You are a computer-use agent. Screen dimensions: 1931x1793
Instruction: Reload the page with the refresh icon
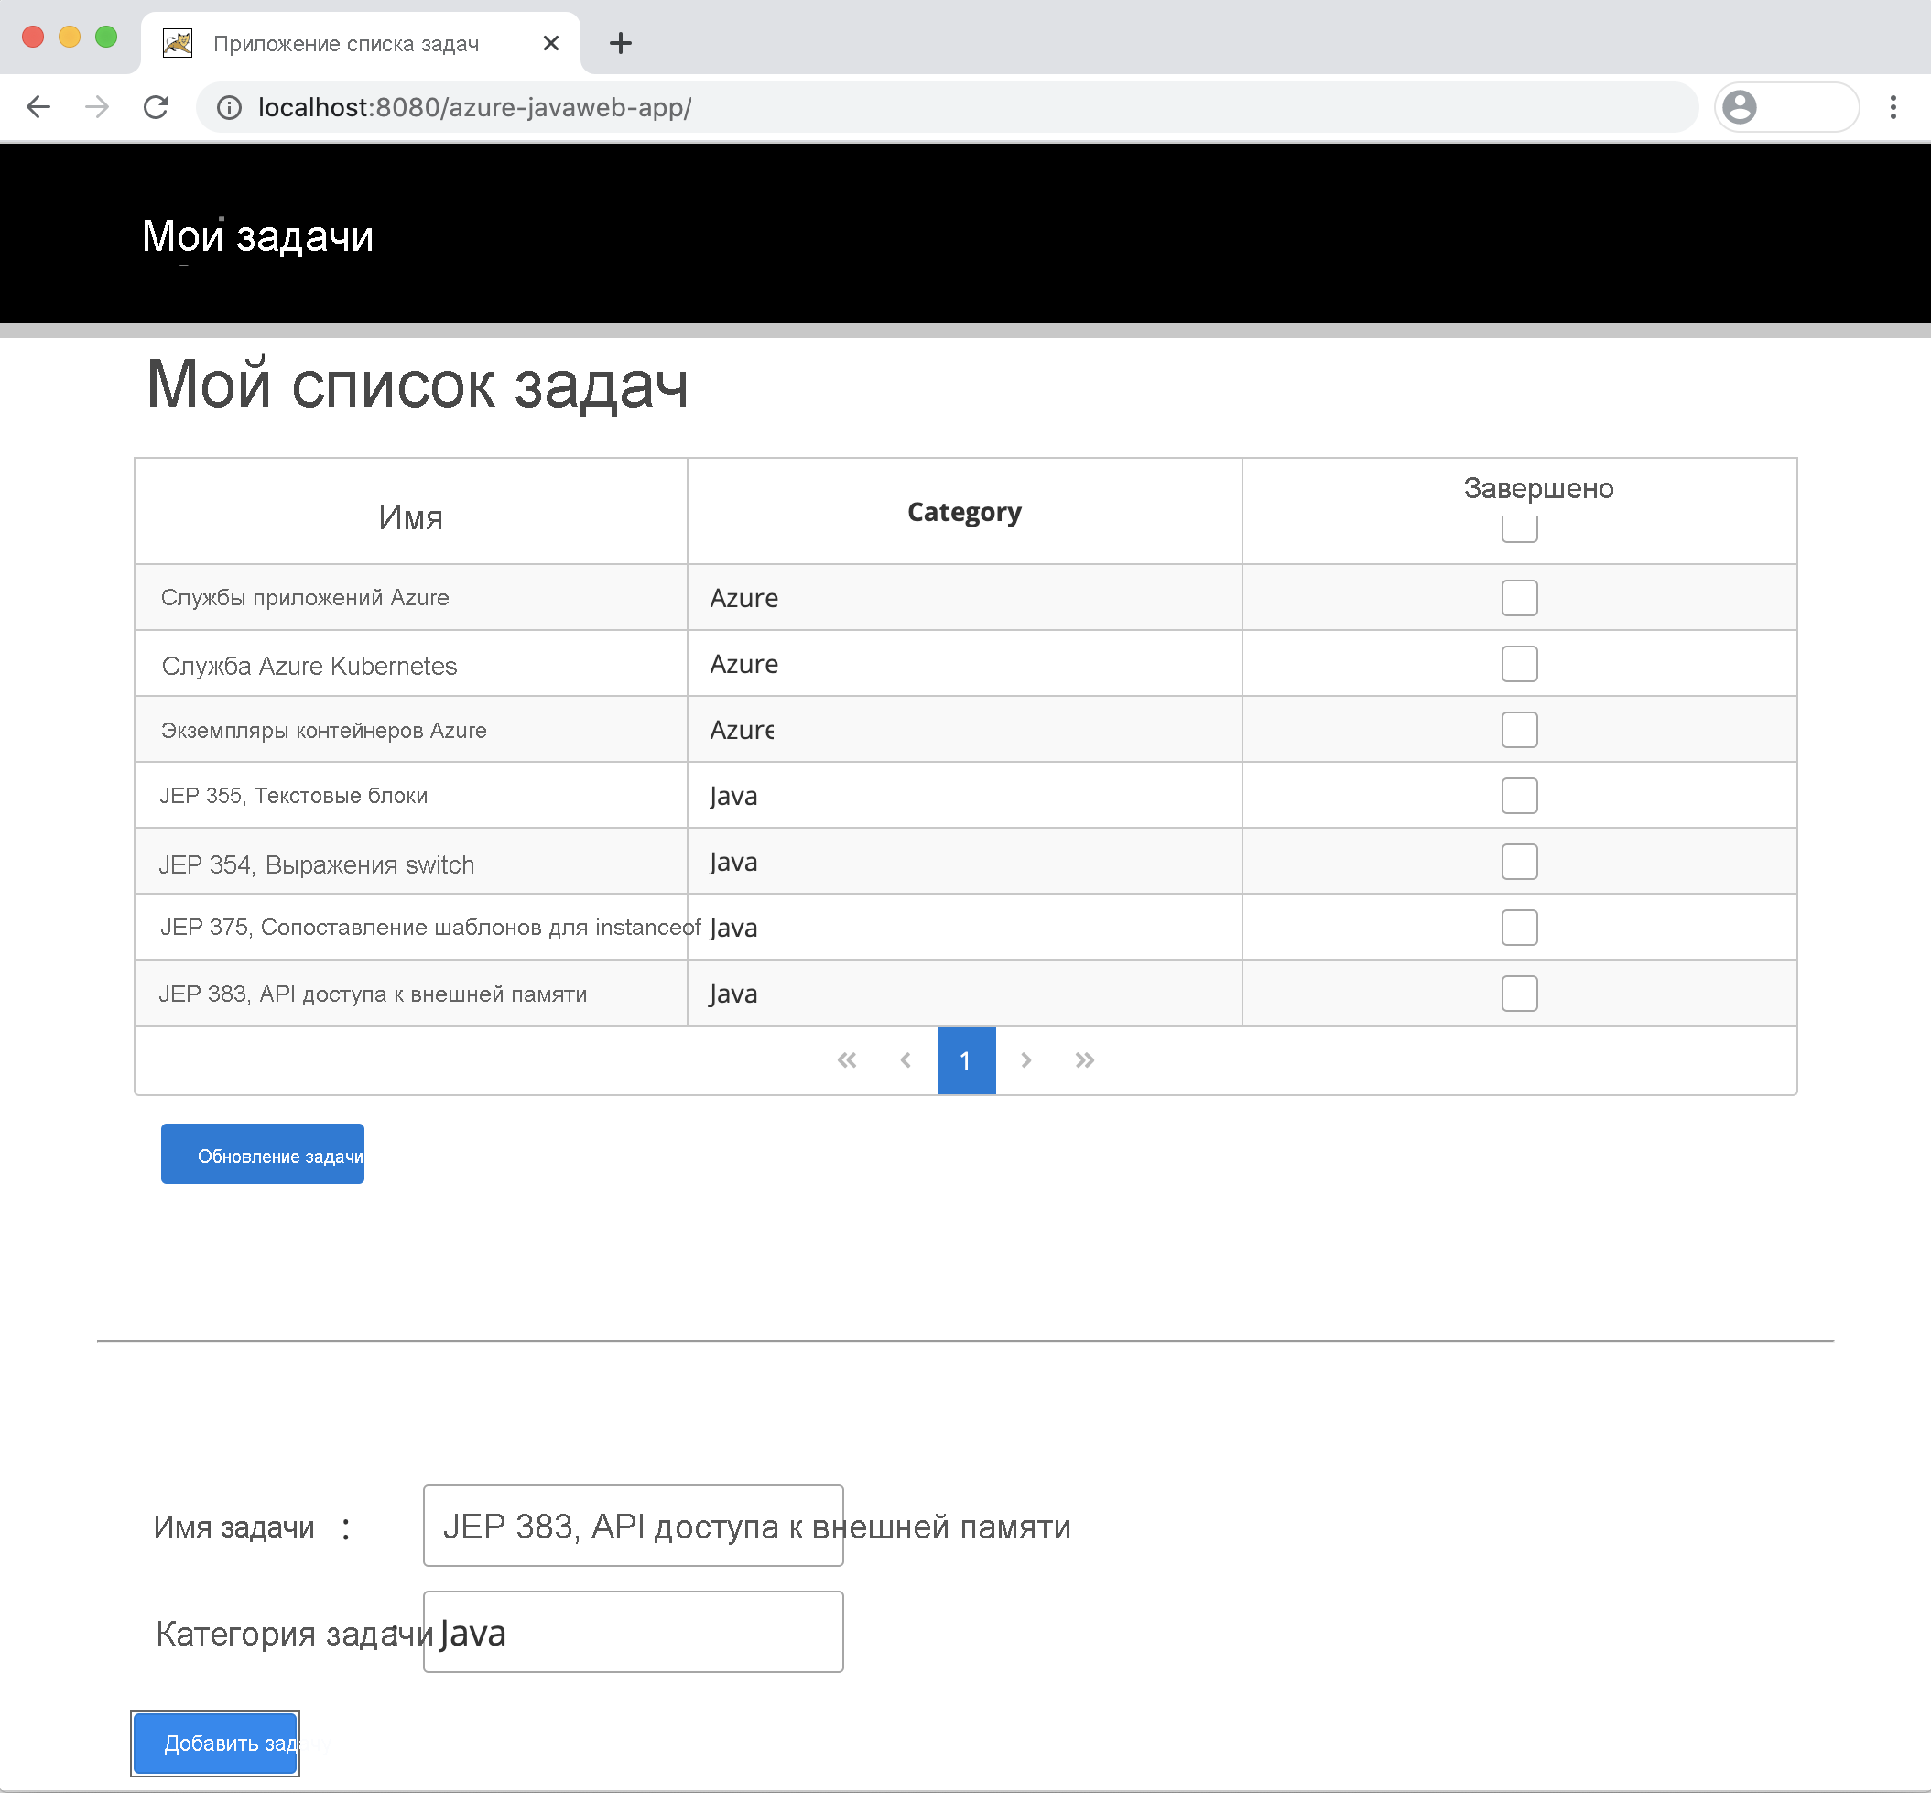(x=157, y=107)
